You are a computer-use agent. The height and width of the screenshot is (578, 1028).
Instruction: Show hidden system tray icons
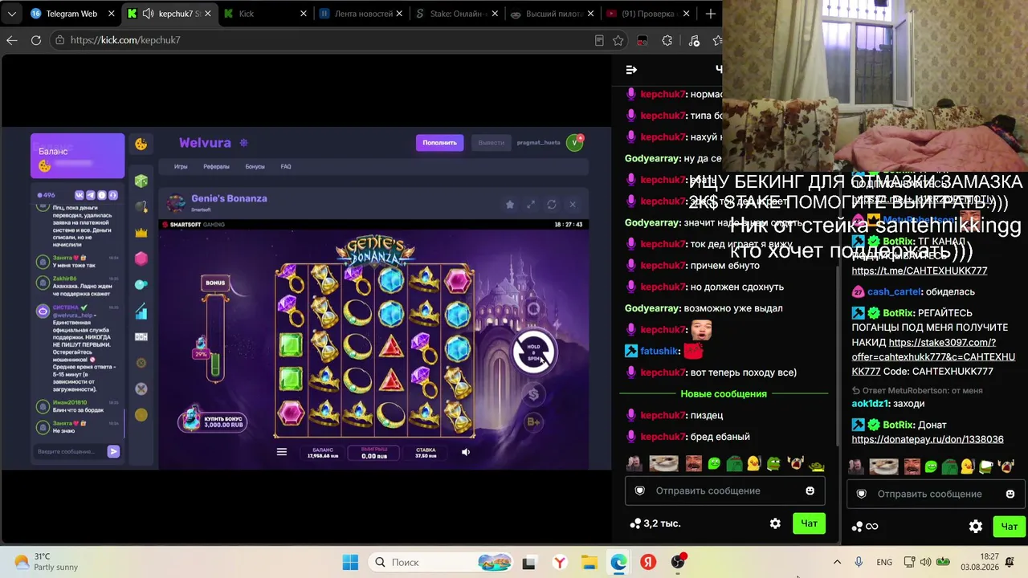tap(837, 562)
